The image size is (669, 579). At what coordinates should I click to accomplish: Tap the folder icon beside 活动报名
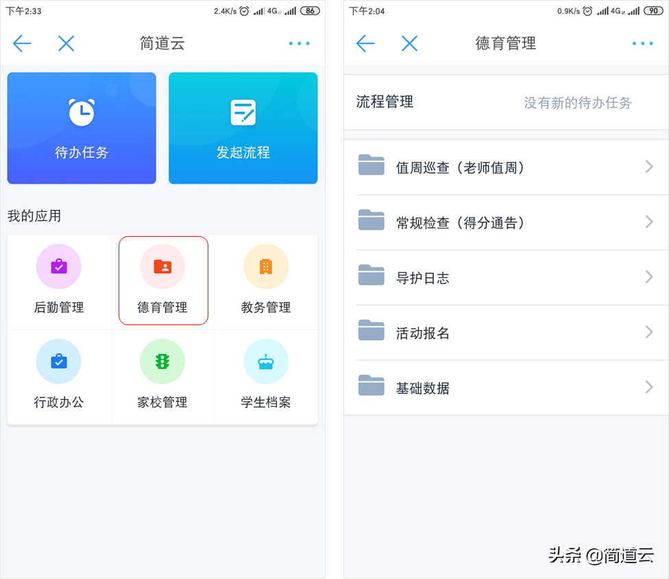(x=372, y=330)
